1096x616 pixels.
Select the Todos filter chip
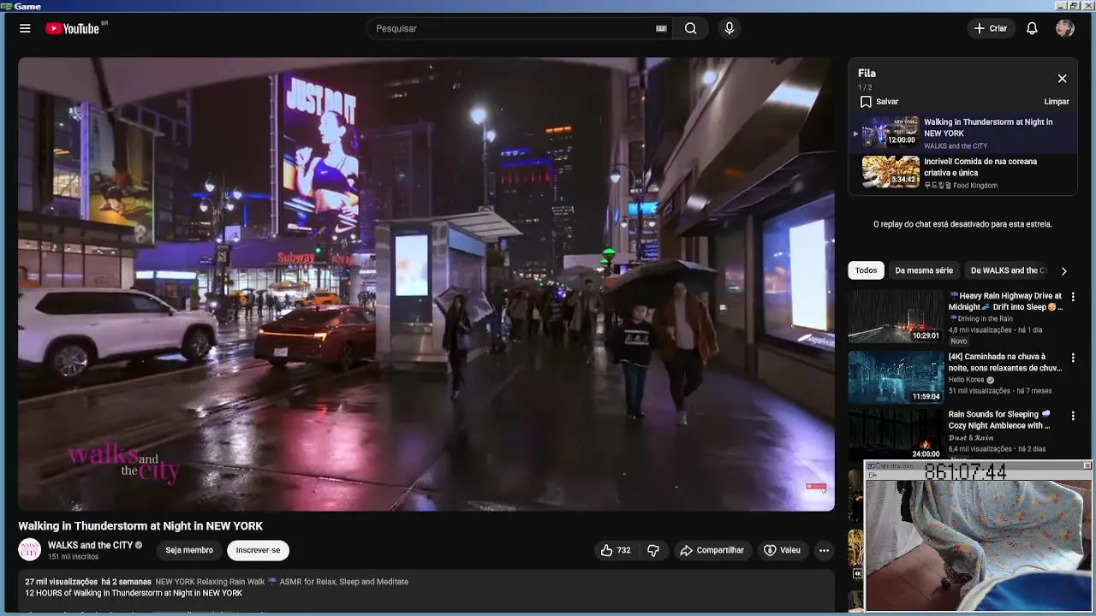tap(866, 270)
